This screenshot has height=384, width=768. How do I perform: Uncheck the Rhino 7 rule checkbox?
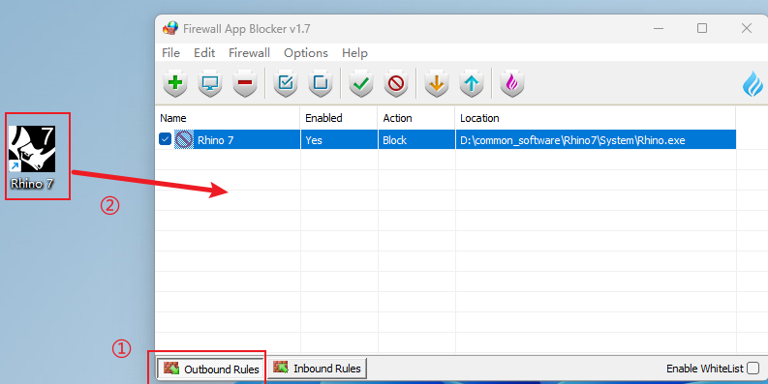click(165, 139)
